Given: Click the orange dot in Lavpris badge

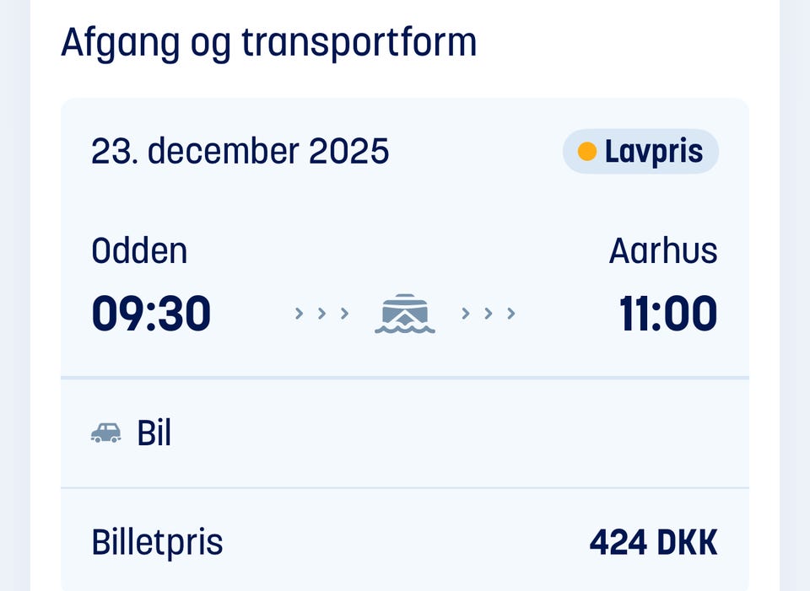Looking at the screenshot, I should 586,152.
